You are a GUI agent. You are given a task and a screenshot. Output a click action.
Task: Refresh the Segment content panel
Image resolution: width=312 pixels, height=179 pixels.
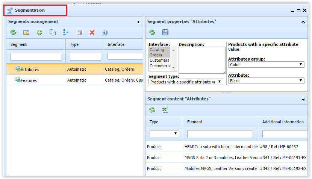(152, 110)
